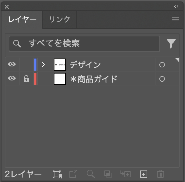The image size is (185, 182).
Task: Open the Layers panel hamburger menu
Action: [176, 20]
